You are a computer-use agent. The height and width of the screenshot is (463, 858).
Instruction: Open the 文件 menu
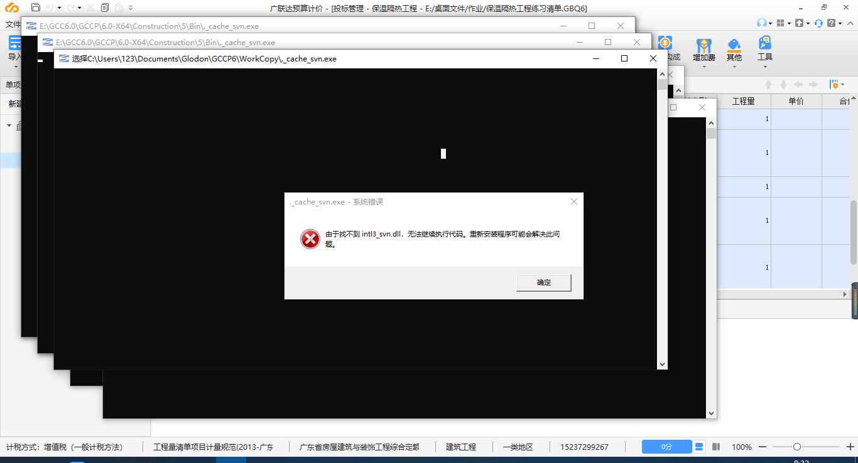pyautogui.click(x=13, y=24)
